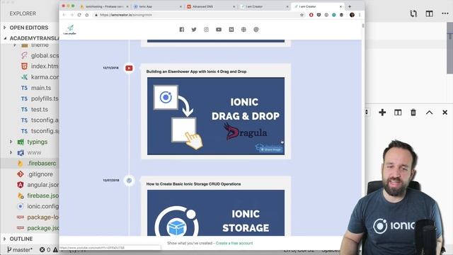453x255 pixels.
Task: Select the .firebaserc file
Action: click(42, 164)
